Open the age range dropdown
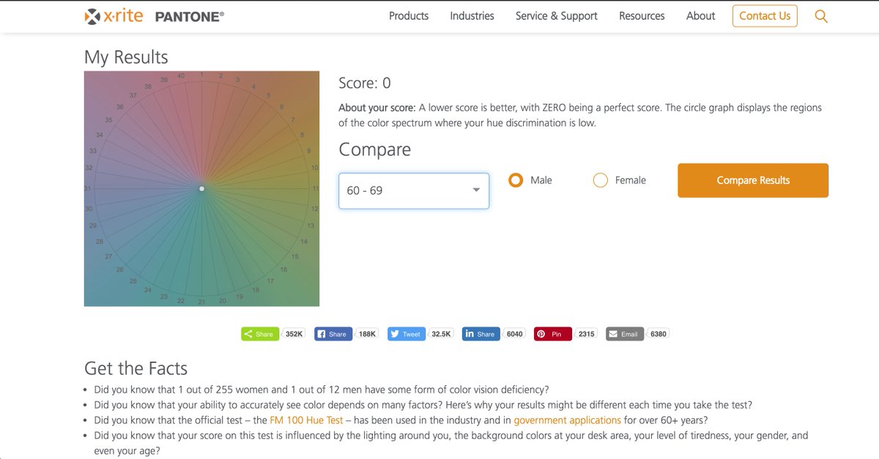 pyautogui.click(x=413, y=190)
